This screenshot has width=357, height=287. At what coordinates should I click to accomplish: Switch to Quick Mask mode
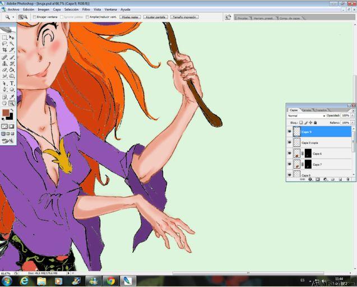12,127
